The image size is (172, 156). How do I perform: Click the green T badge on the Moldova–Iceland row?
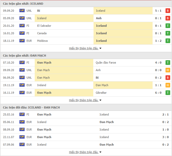168,41
